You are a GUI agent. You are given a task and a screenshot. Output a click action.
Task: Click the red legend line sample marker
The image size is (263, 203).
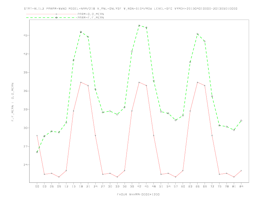(56, 14)
